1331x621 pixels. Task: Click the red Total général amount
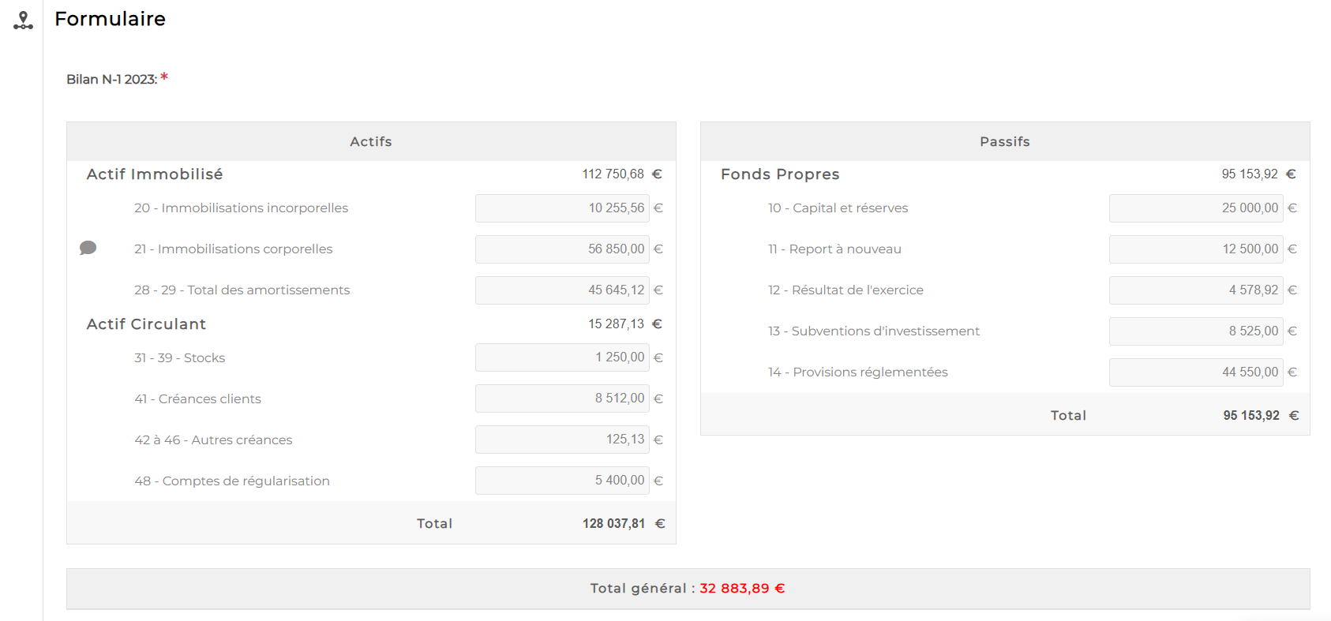742,589
